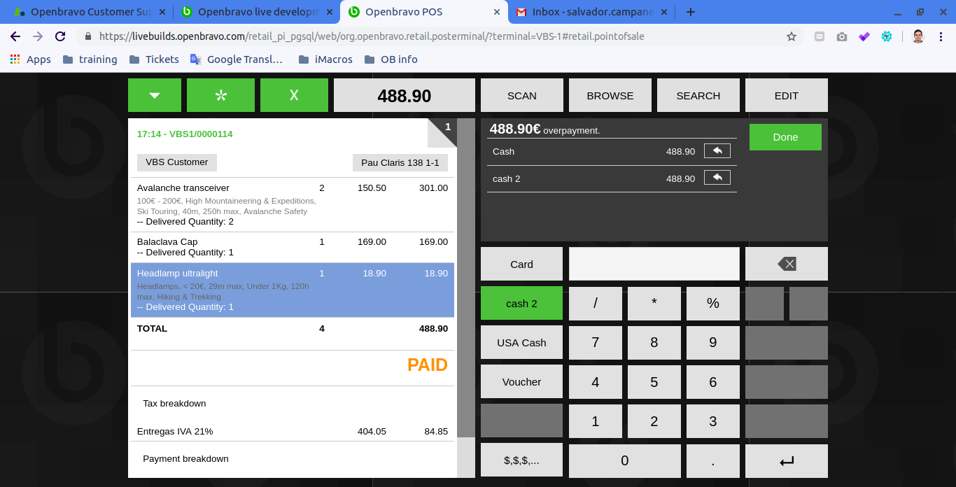Image resolution: width=956 pixels, height=487 pixels.
Task: Select the EDIT tab
Action: [787, 95]
